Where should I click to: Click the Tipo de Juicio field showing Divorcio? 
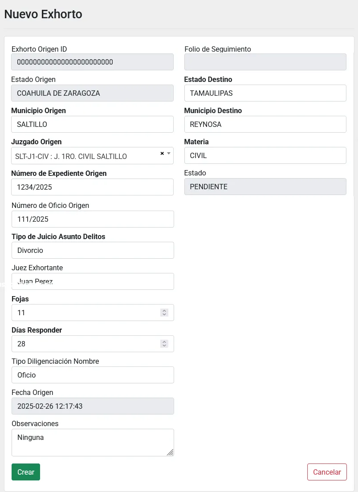(x=92, y=250)
